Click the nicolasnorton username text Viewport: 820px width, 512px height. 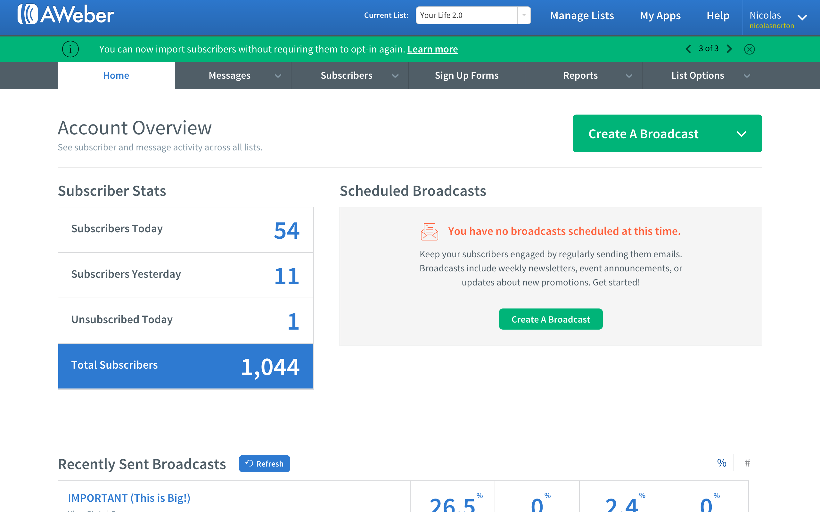coord(772,26)
